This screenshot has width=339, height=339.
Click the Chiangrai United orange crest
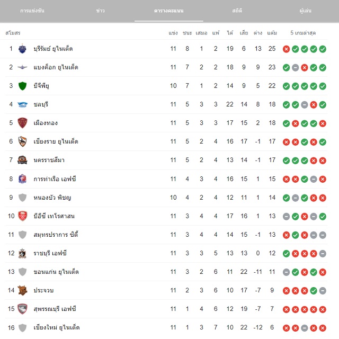[x=22, y=141]
